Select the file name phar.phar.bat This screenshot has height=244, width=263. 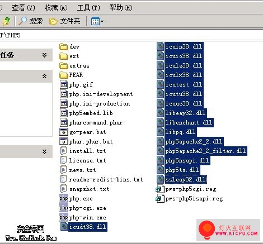point(91,142)
